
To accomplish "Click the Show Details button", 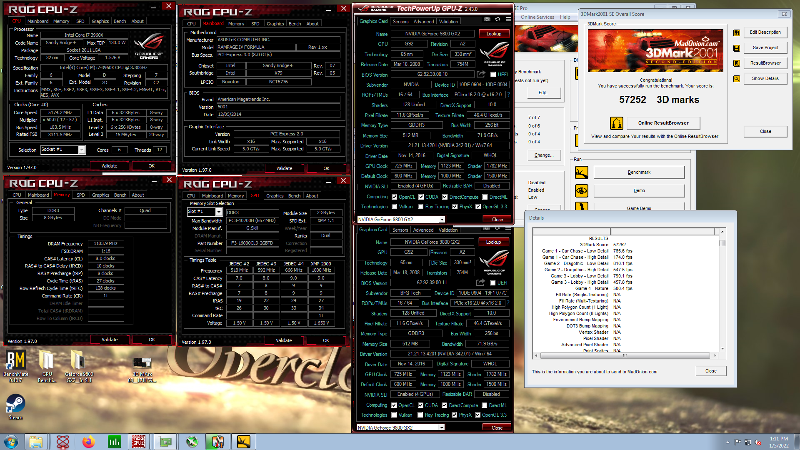I will 765,78.
